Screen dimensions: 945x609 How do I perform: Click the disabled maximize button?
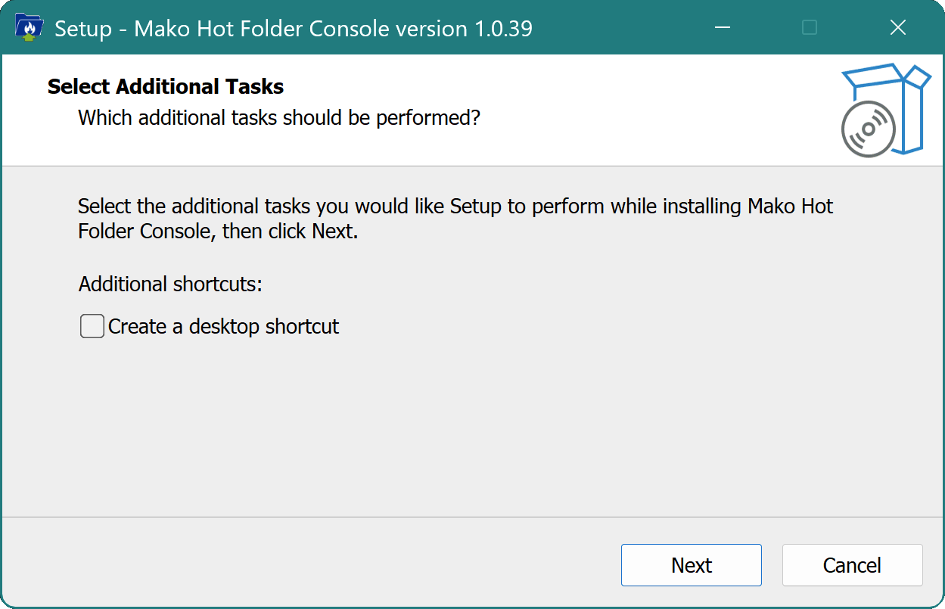pos(810,28)
